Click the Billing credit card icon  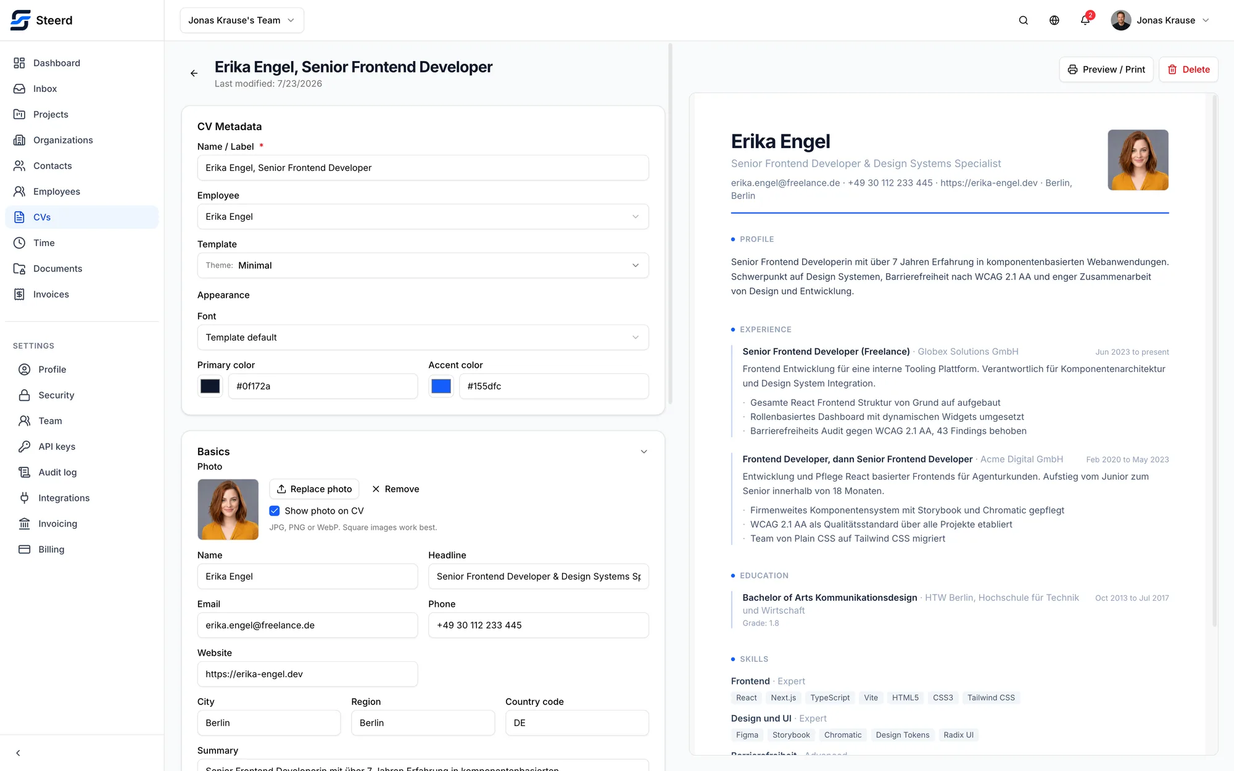click(x=25, y=550)
